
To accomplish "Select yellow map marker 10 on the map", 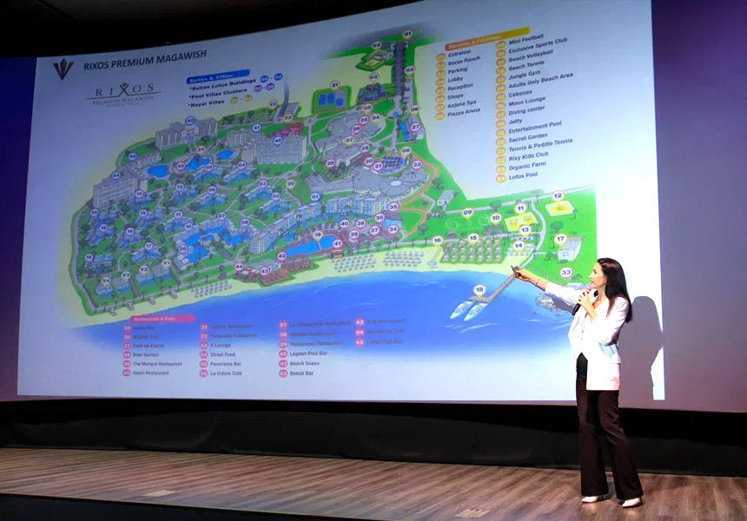I will click(495, 218).
